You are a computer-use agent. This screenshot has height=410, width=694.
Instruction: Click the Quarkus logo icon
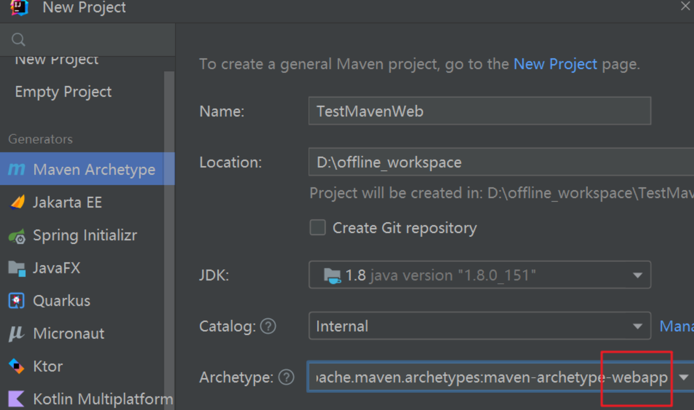tap(16, 301)
